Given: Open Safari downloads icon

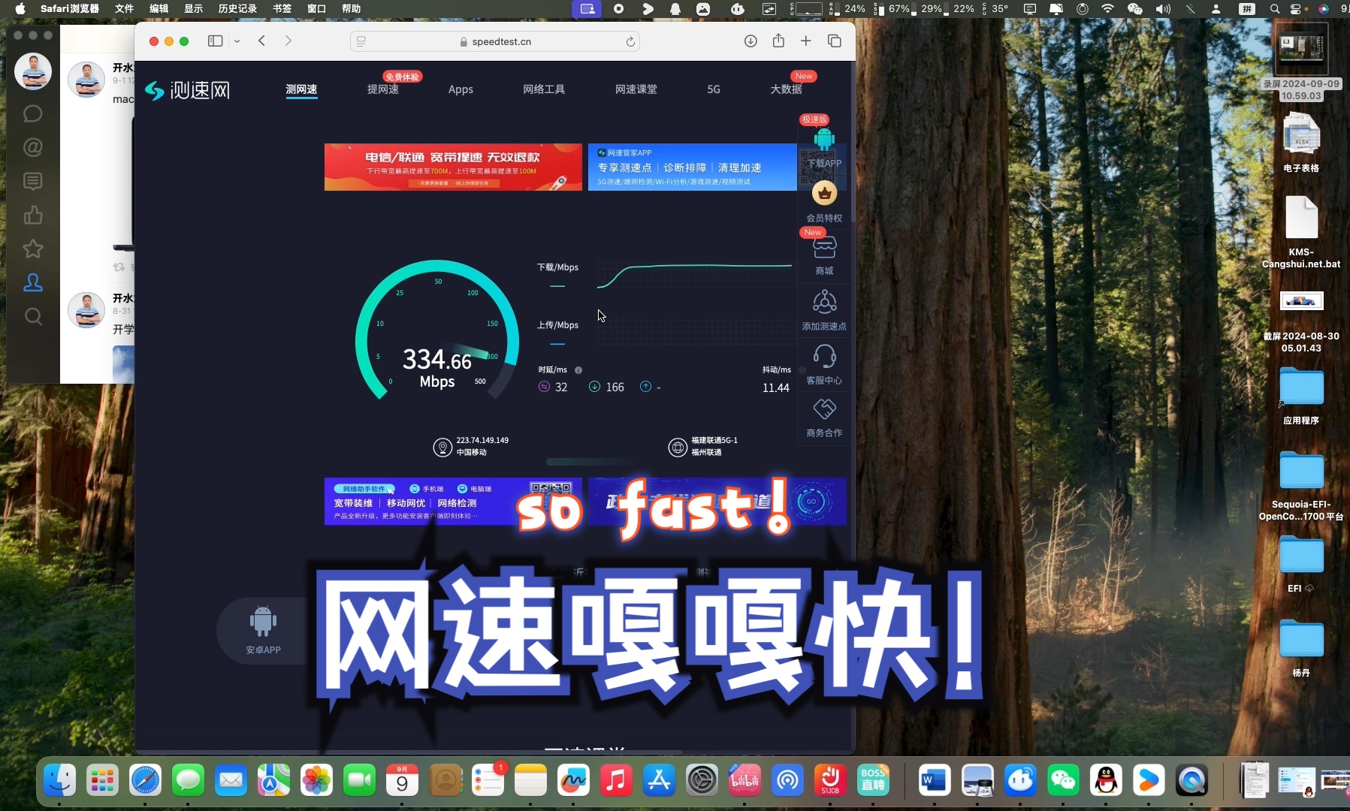Looking at the screenshot, I should click(751, 41).
